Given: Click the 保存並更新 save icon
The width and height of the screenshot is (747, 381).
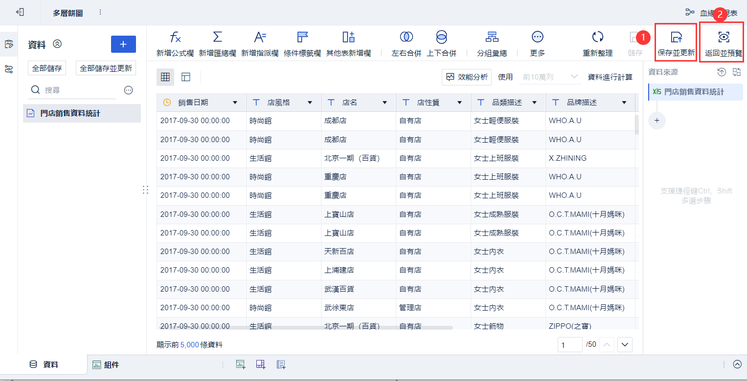Looking at the screenshot, I should (676, 38).
